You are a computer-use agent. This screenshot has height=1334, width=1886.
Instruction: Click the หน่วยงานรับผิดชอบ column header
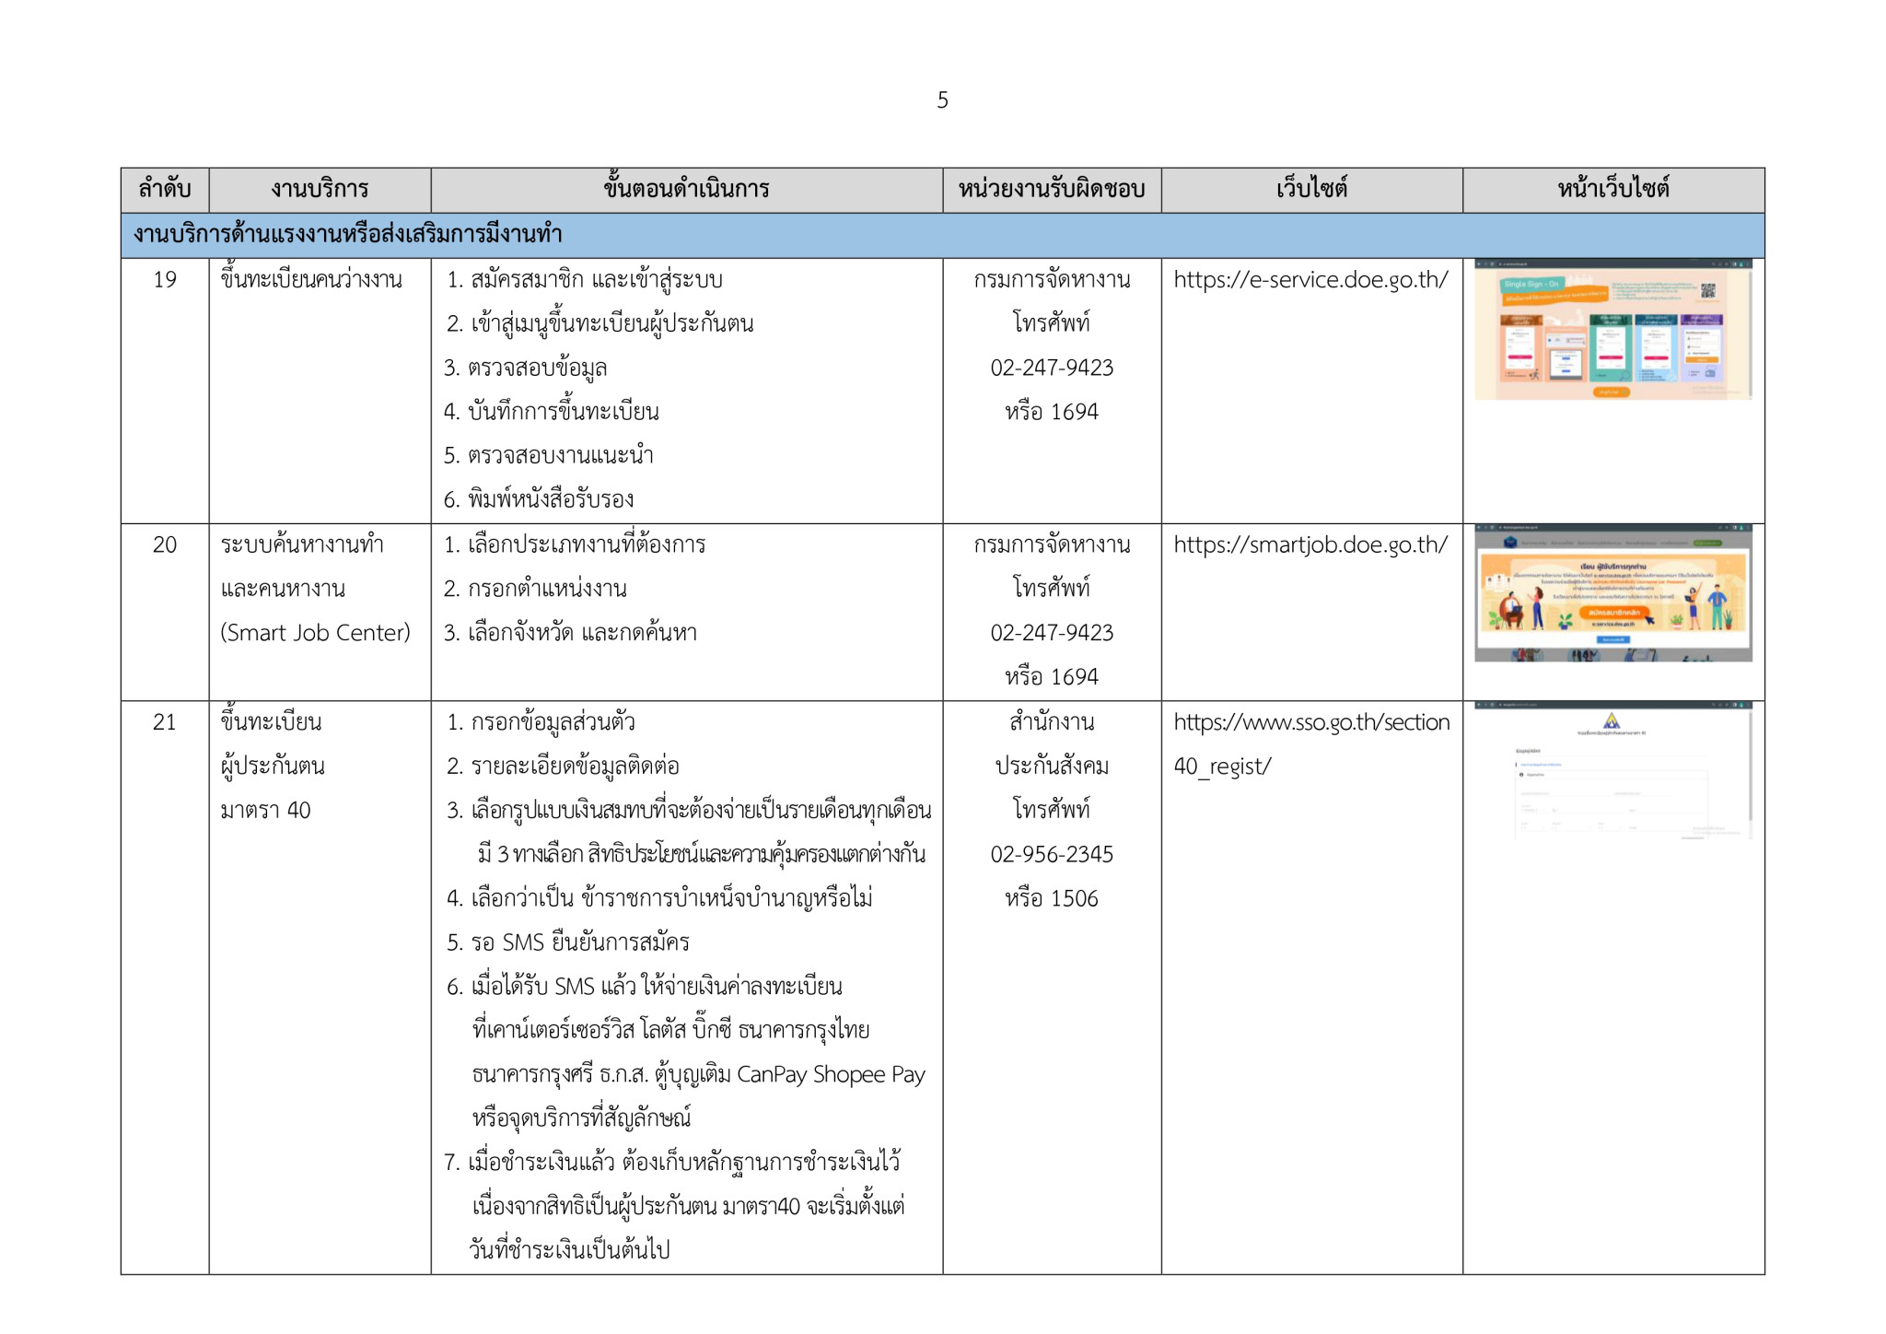pos(1052,190)
